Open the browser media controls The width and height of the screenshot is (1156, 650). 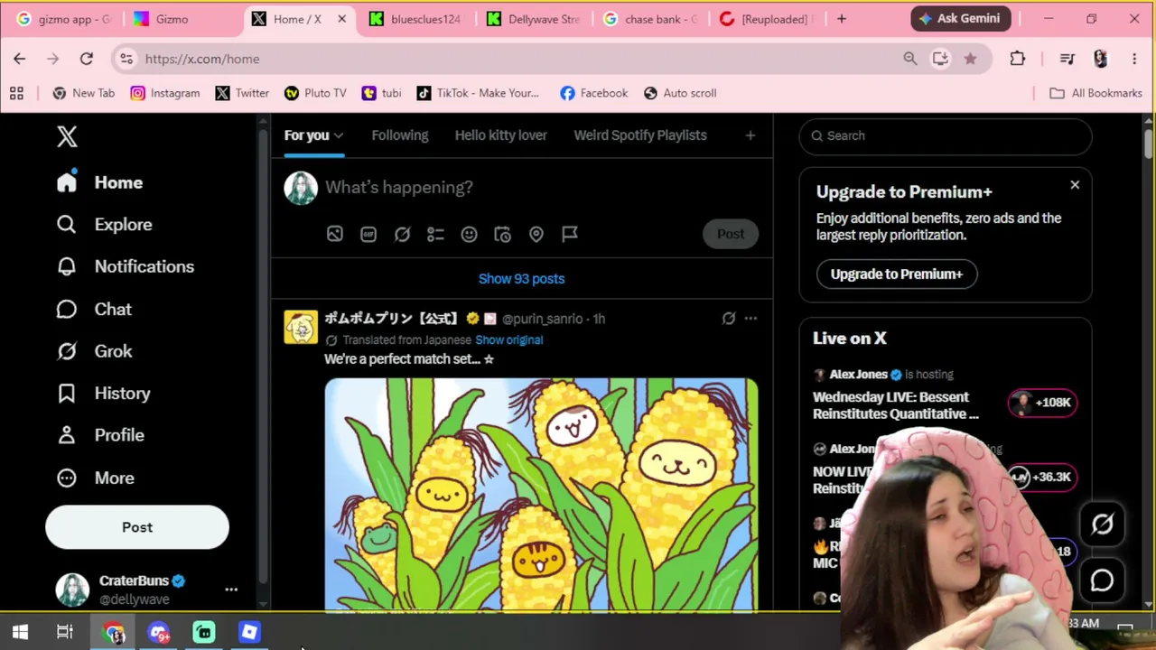point(1067,59)
